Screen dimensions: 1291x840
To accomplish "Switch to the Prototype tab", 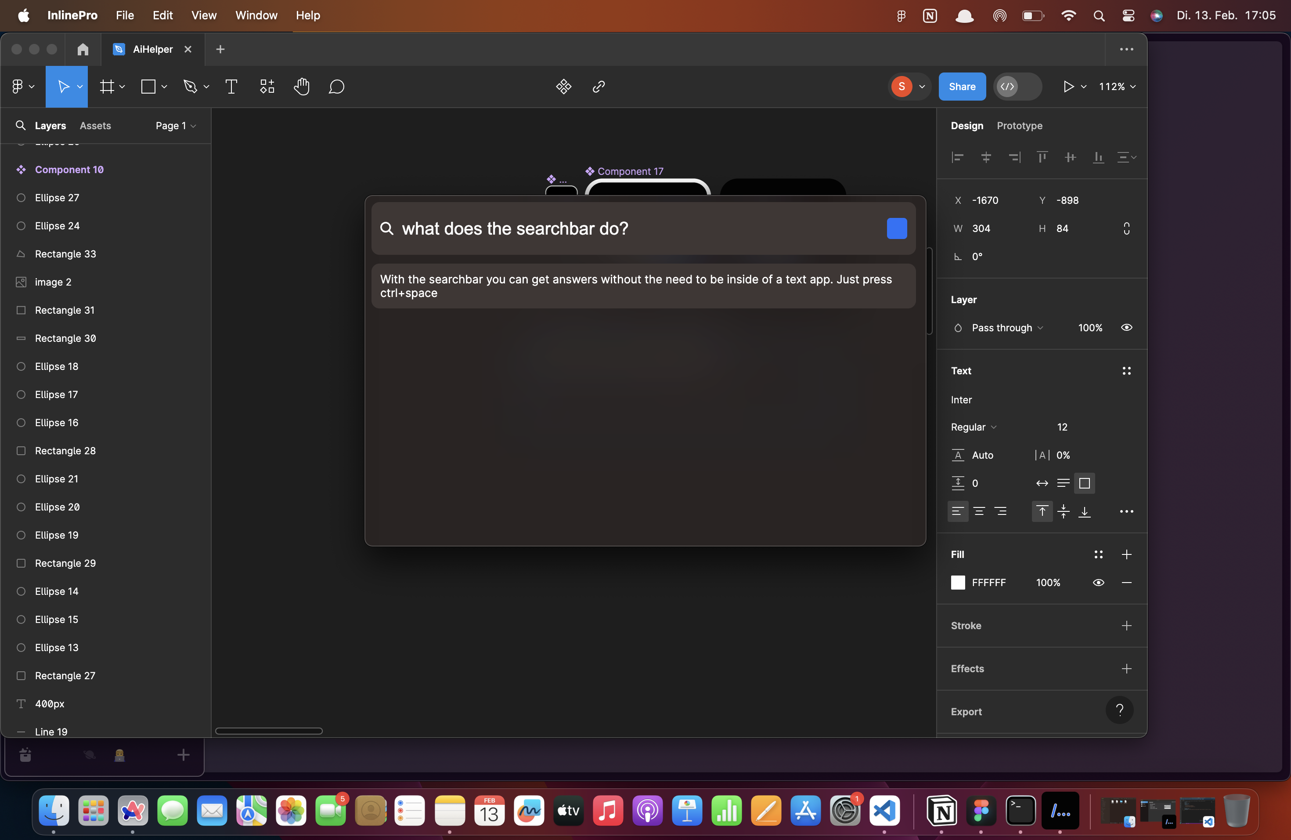I will click(1019, 125).
